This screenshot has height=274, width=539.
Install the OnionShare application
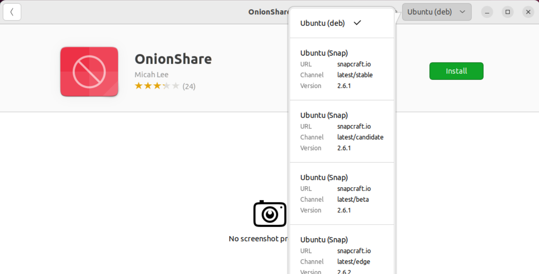pos(456,71)
